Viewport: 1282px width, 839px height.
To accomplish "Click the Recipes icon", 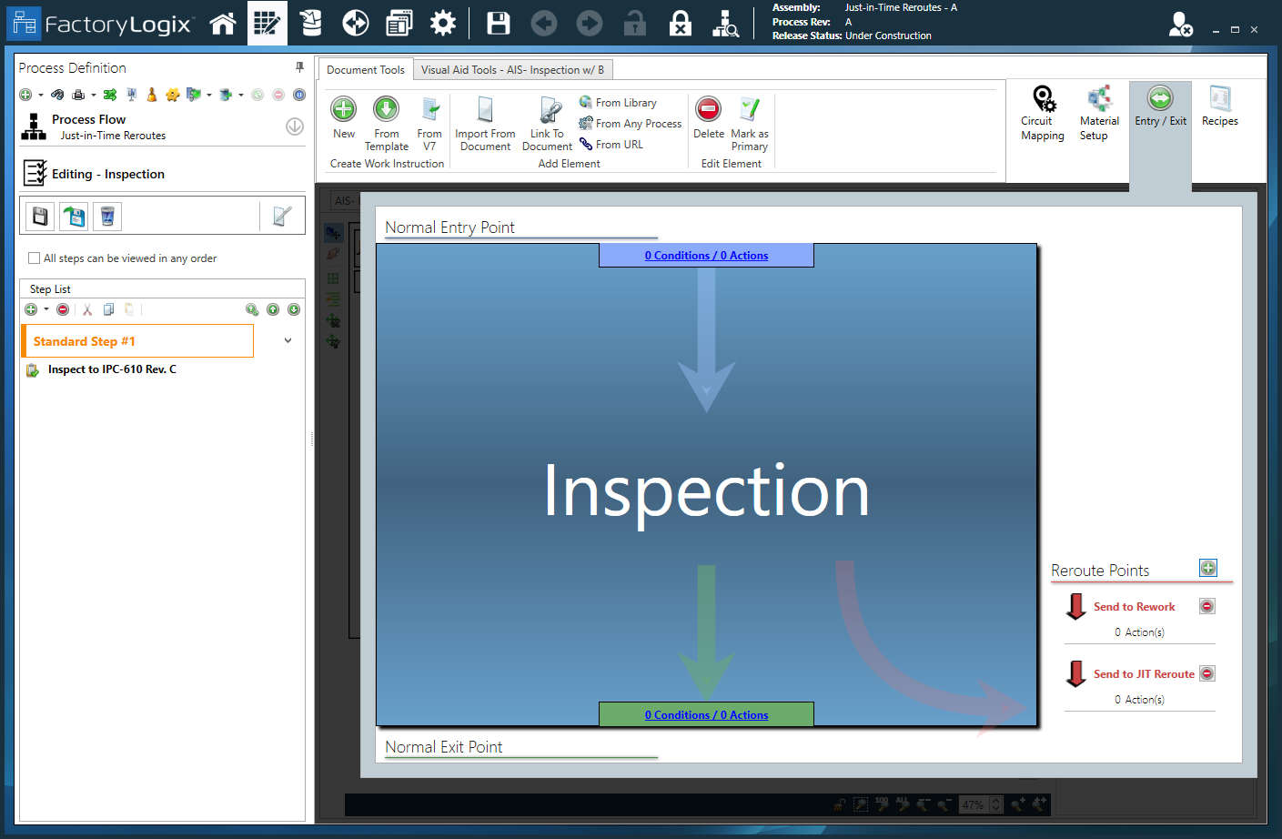I will pos(1219,106).
